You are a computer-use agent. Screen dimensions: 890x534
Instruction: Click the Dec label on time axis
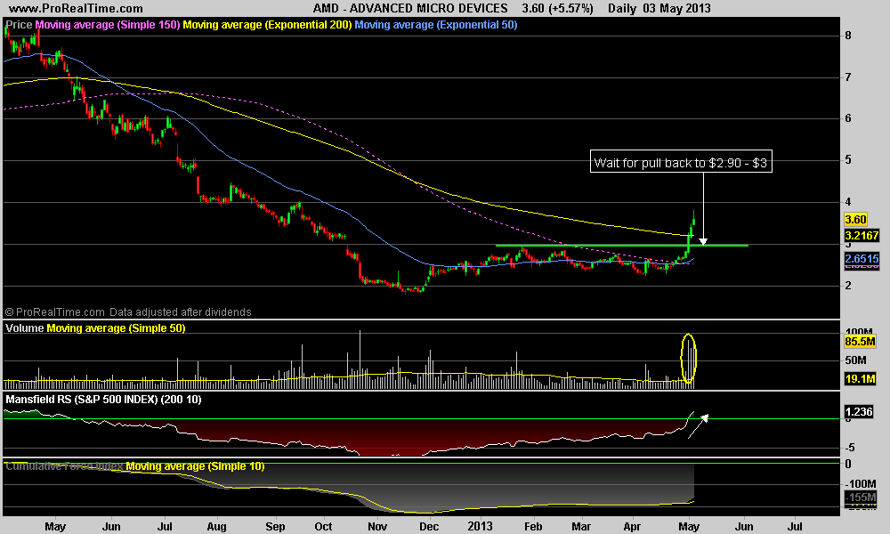pyautogui.click(x=429, y=527)
